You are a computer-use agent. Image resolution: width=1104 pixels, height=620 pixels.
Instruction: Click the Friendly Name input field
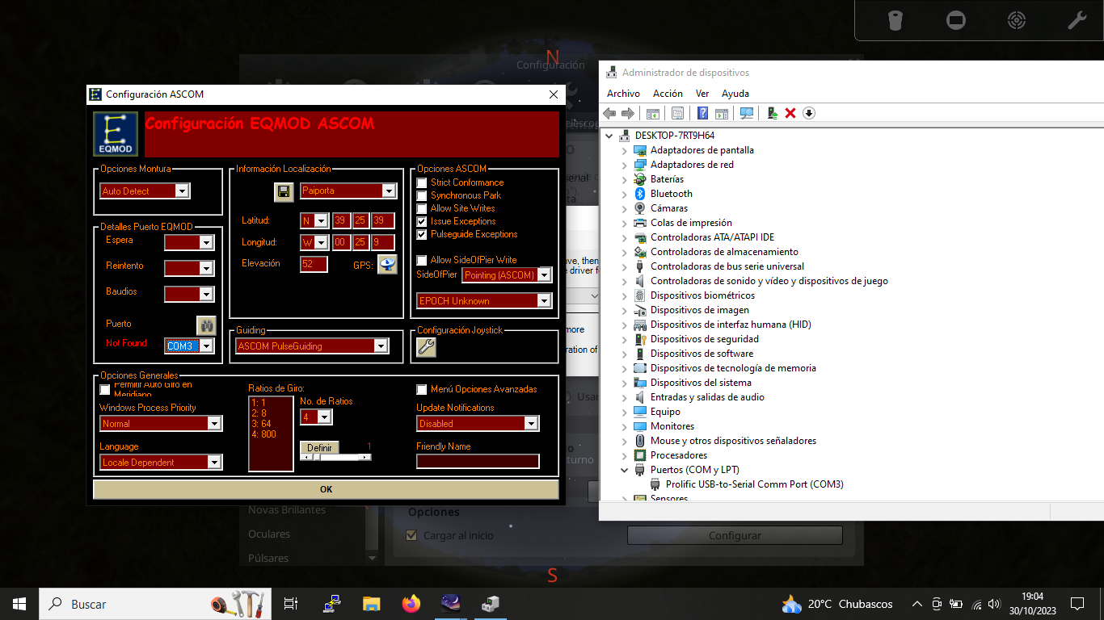tap(478, 462)
